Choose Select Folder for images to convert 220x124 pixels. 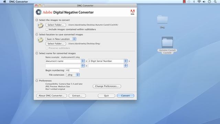[56, 25]
